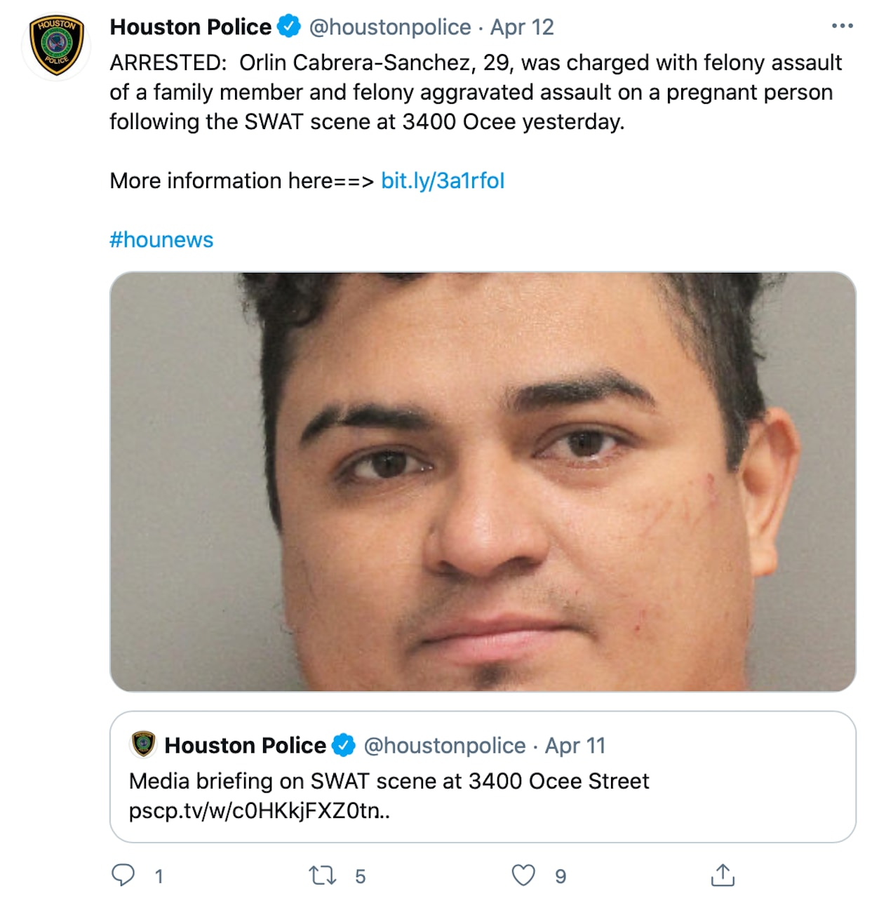This screenshot has height=898, width=879.
Task: Open the attached mugshot photo
Action: [483, 481]
